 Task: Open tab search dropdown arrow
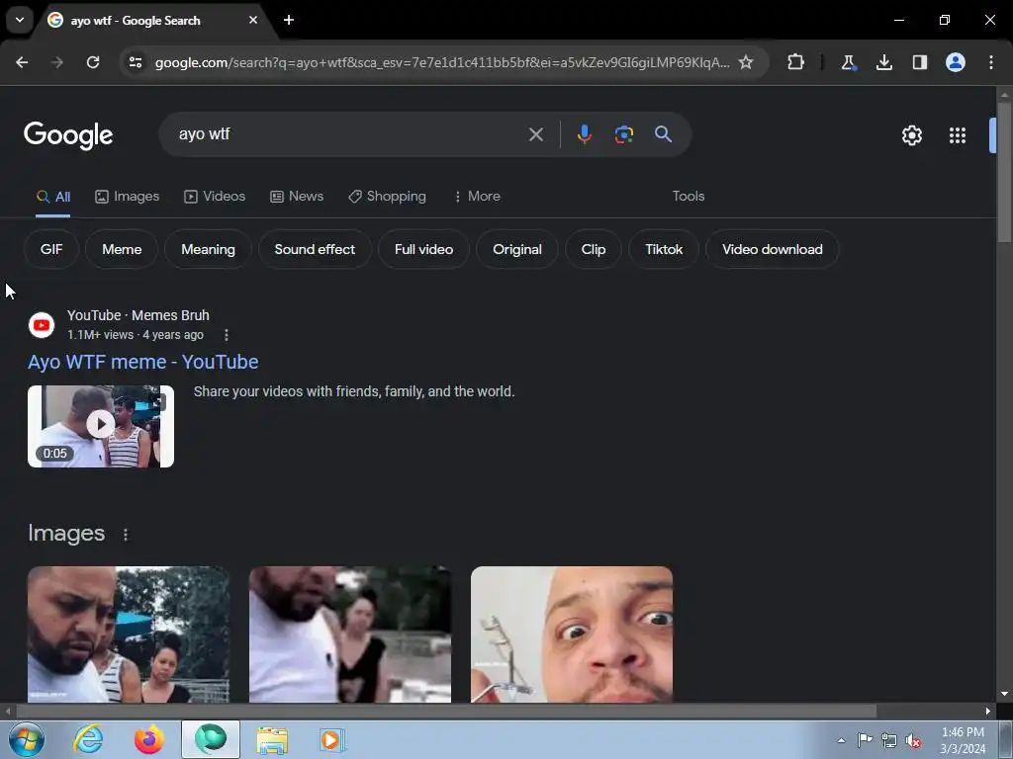pos(20,20)
